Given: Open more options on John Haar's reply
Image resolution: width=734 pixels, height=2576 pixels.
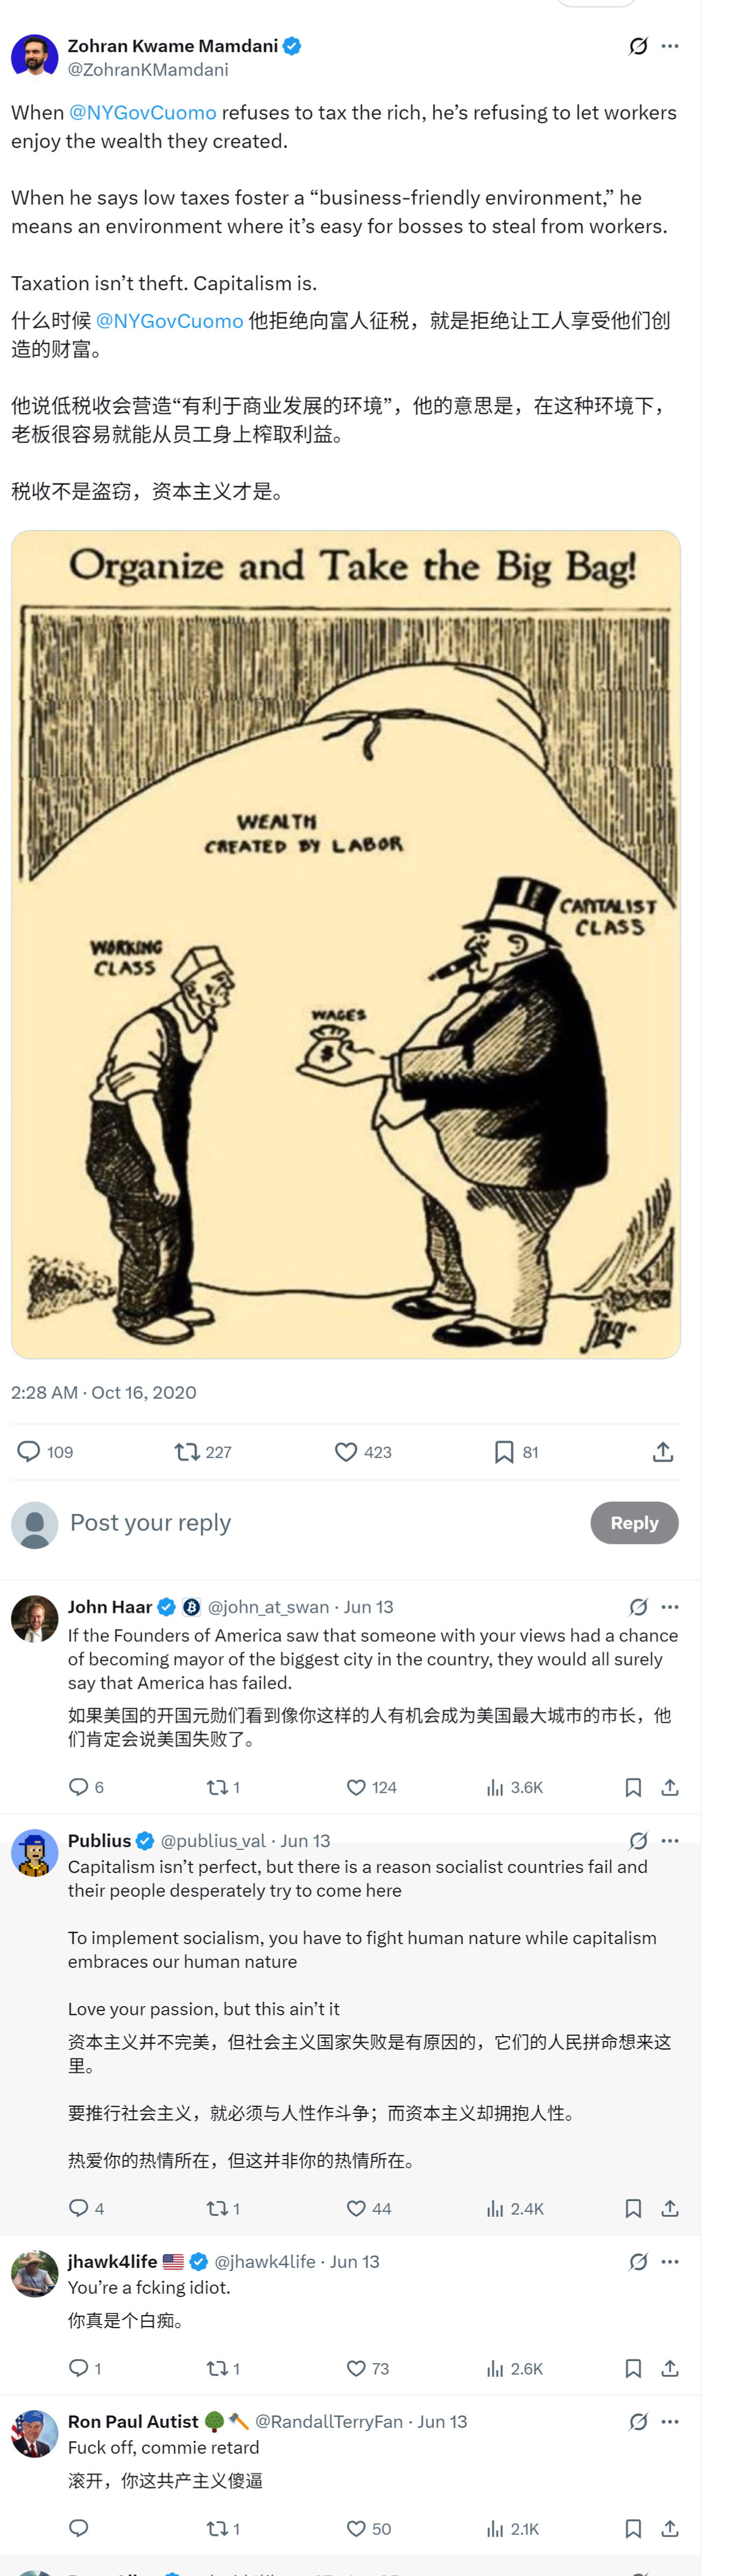Looking at the screenshot, I should pos(670,1606).
